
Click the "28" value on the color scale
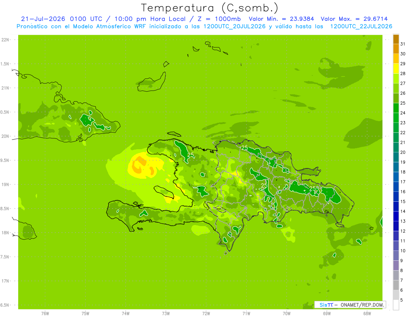coord(403,73)
